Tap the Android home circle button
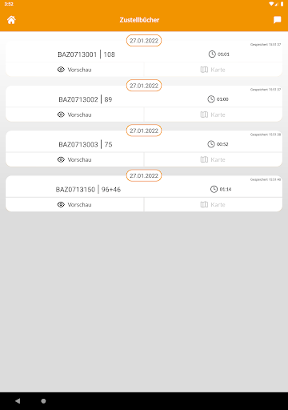 point(43,401)
